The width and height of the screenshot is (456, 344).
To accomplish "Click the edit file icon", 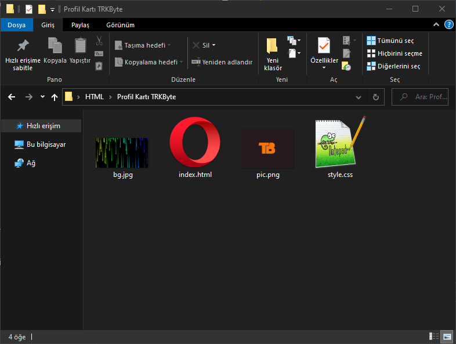I will coord(346,53).
